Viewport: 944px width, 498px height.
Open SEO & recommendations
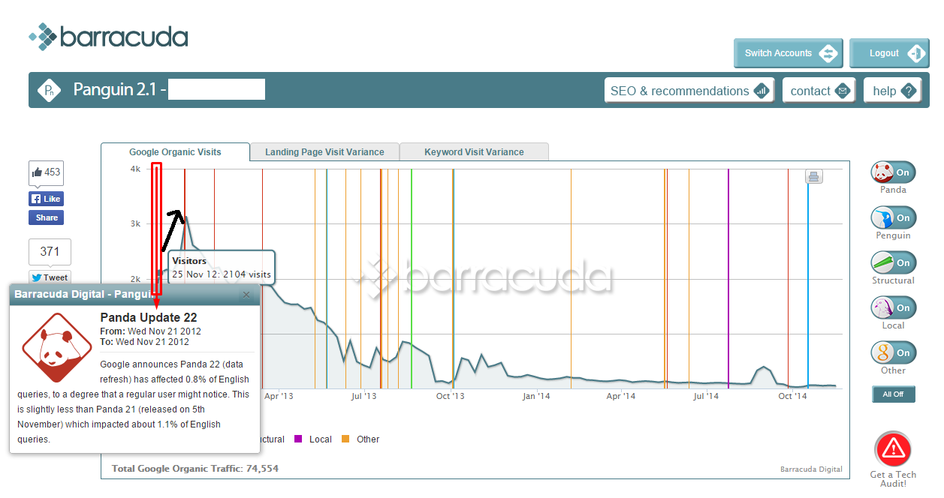click(x=689, y=91)
